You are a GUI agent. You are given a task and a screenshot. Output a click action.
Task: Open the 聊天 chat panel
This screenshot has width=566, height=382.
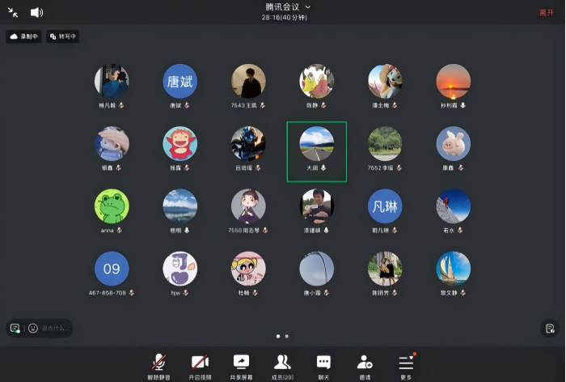click(323, 364)
